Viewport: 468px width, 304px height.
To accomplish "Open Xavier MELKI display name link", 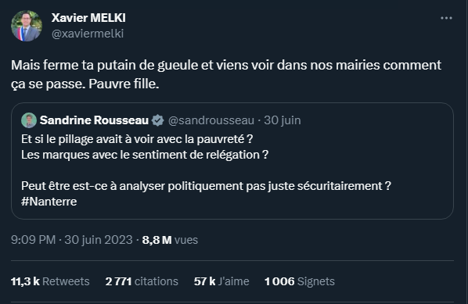I will pos(88,18).
